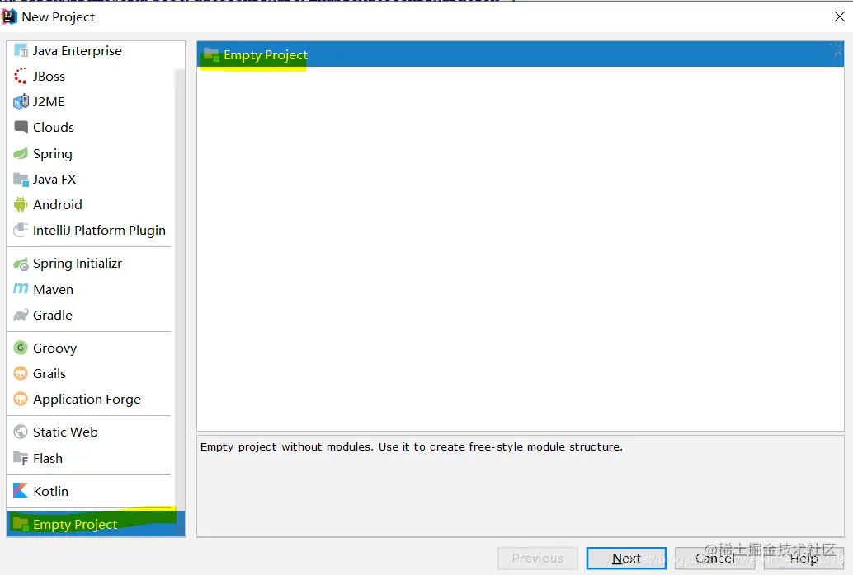Click the IntelliJ IDEA title bar logo
The image size is (853, 575).
pos(9,16)
